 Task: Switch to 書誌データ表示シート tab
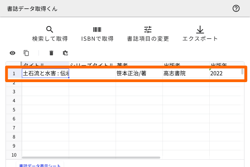tap(40, 166)
